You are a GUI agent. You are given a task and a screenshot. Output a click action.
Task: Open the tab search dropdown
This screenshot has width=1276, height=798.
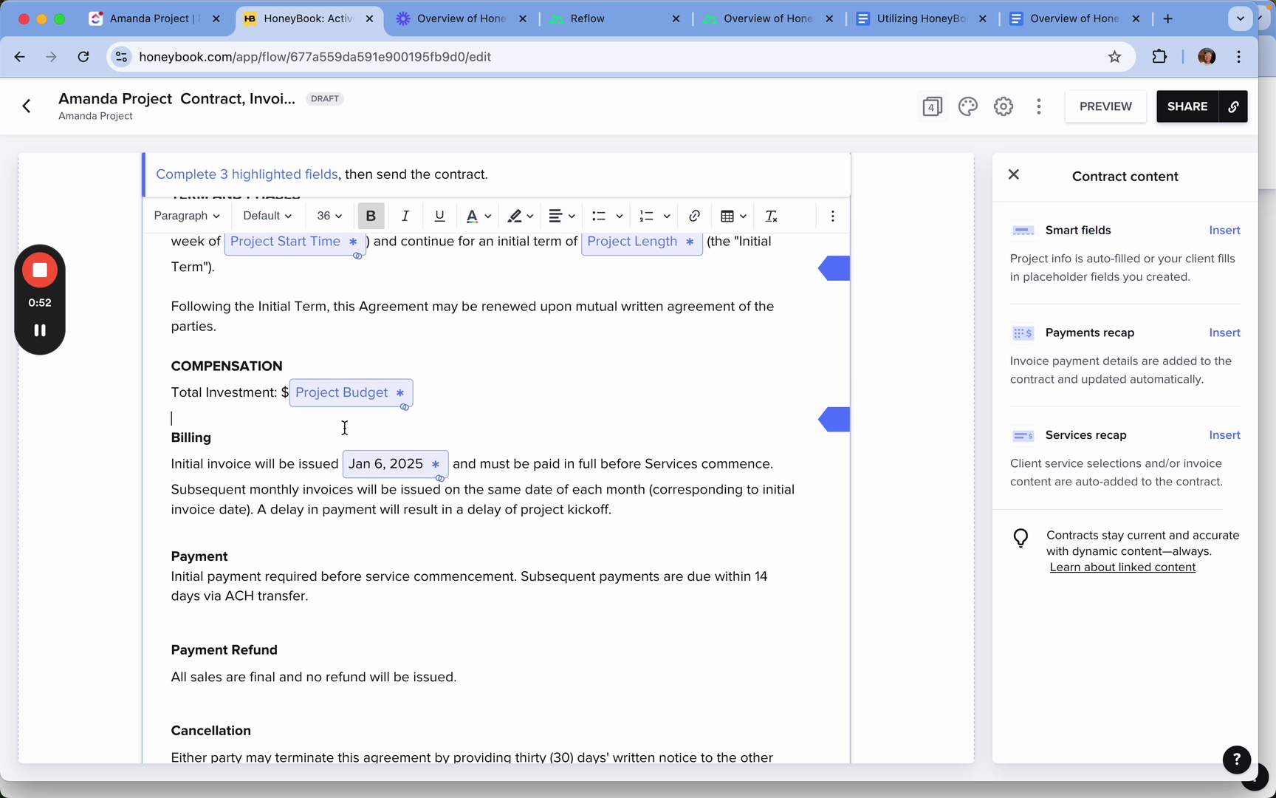[x=1241, y=18]
